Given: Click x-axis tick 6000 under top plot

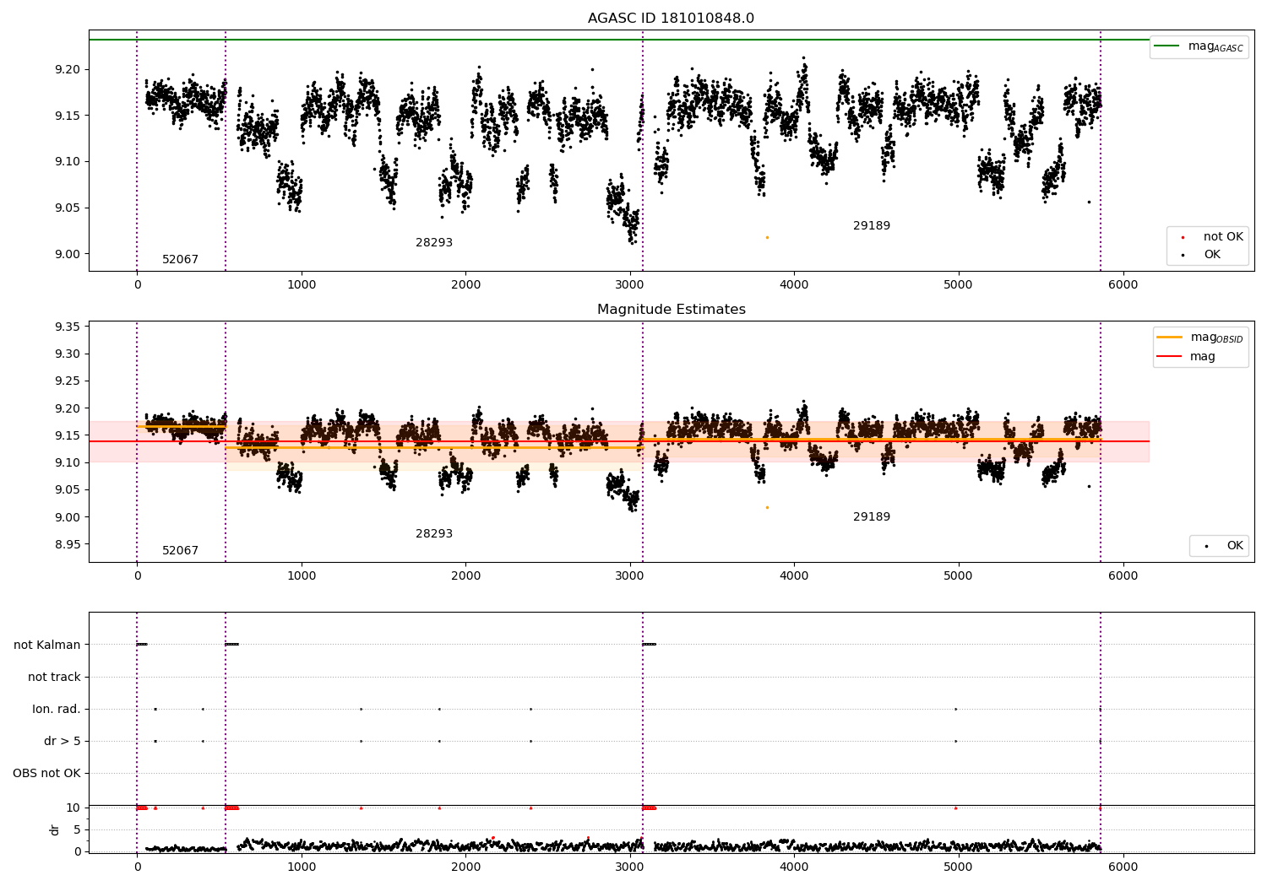Looking at the screenshot, I should point(1123,284).
